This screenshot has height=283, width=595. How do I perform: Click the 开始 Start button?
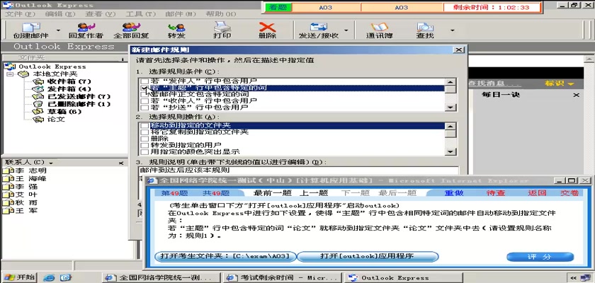19,277
